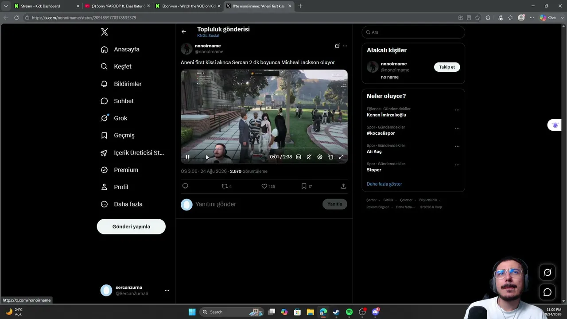Image resolution: width=567 pixels, height=319 pixels.
Task: Reply to the post via the comment icon
Action: point(185,186)
